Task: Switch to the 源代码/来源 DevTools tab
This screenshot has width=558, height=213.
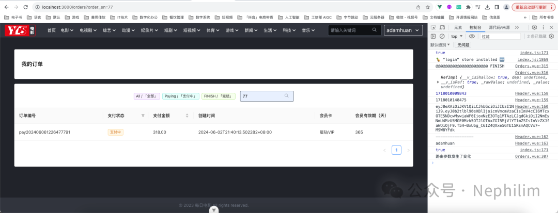Action: click(499, 27)
